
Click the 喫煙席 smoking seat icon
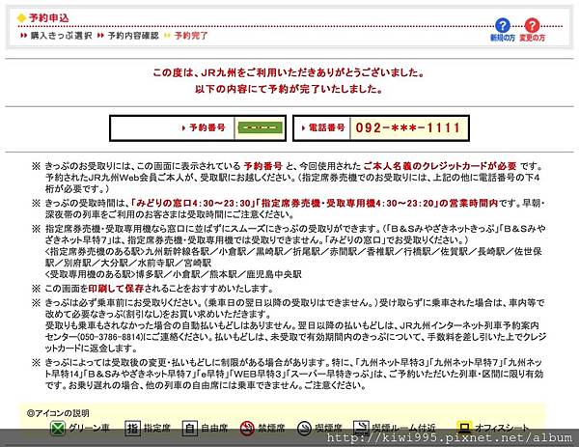(304, 429)
